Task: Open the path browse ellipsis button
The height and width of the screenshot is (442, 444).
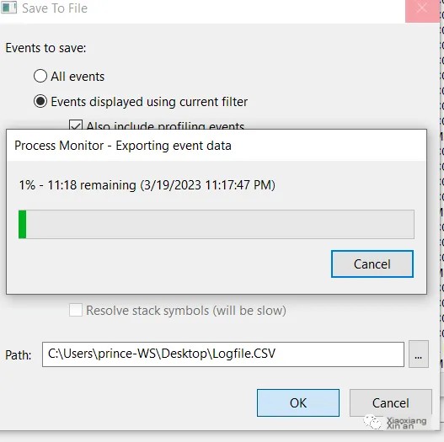Action: pos(419,354)
